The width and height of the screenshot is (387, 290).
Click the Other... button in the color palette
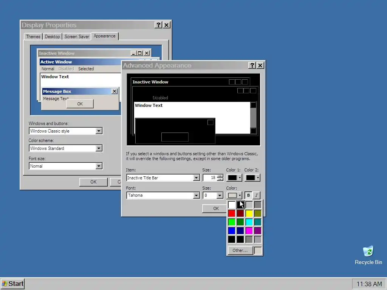(240, 250)
